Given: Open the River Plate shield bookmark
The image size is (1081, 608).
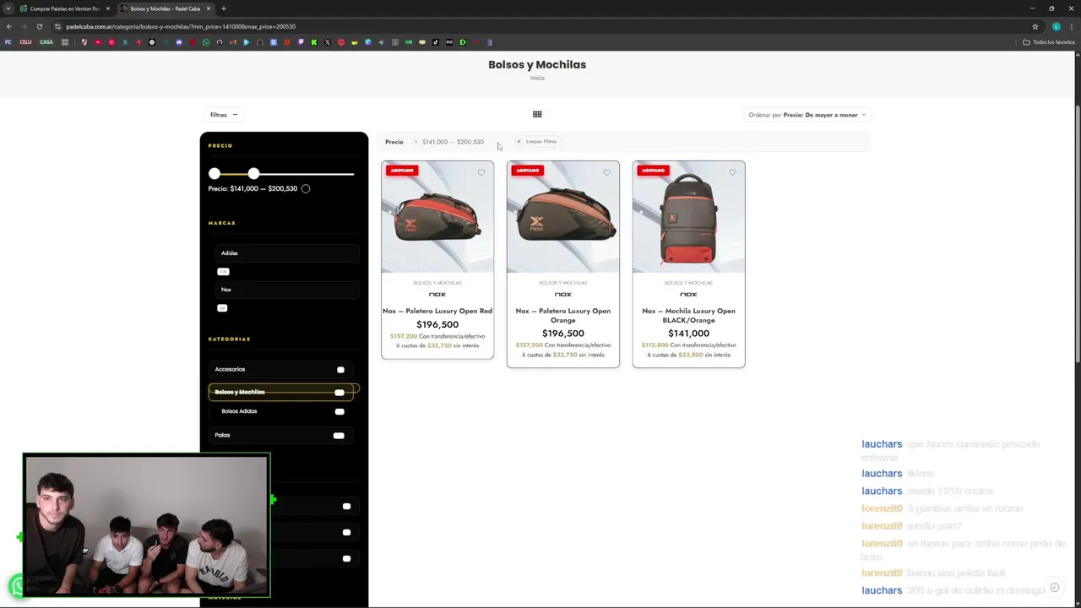Looking at the screenshot, I should point(84,42).
